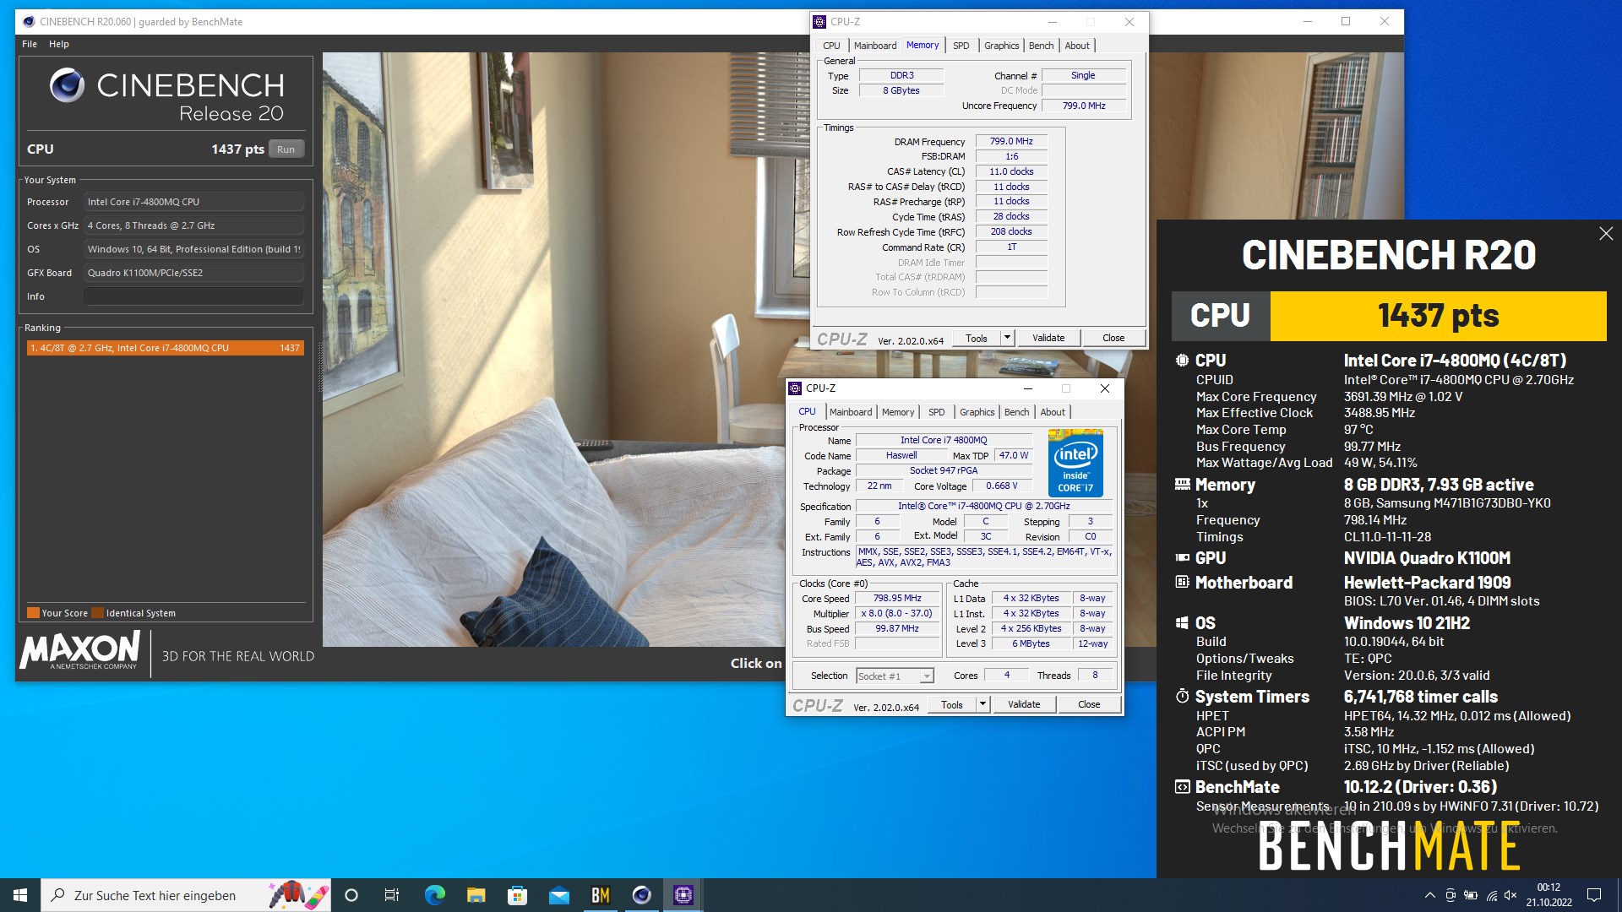
Task: Click Validate in upper CPU-Z window
Action: point(1048,338)
